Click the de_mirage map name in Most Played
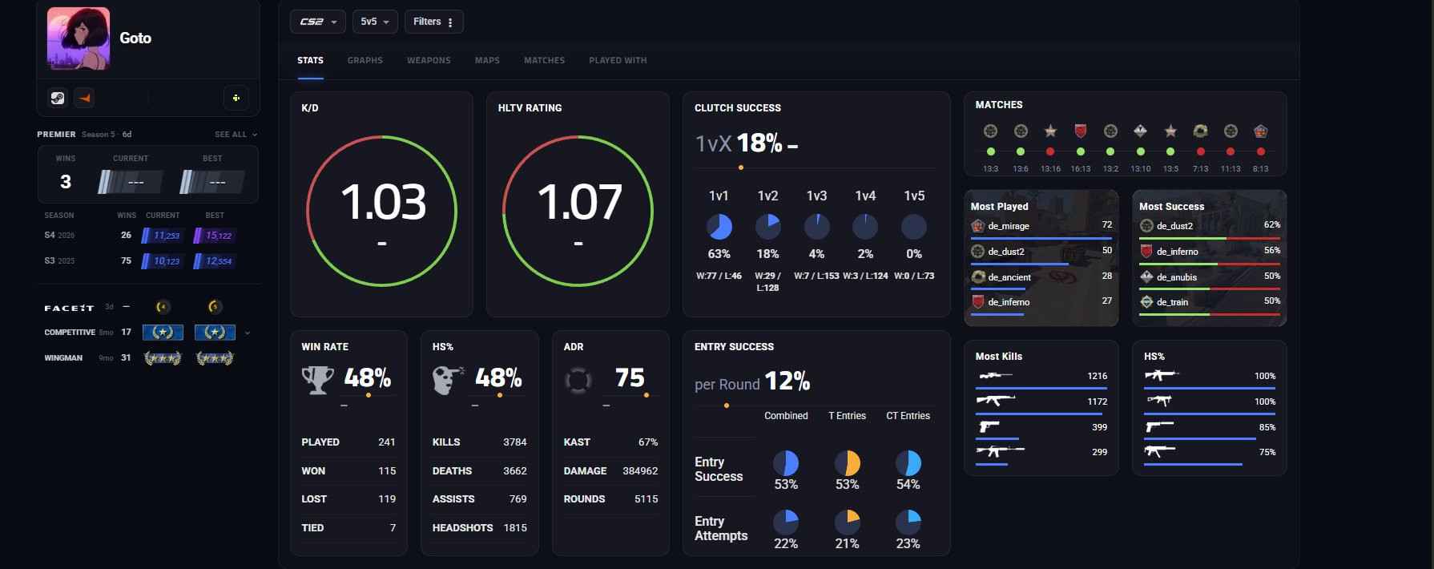1434x569 pixels. (1009, 226)
